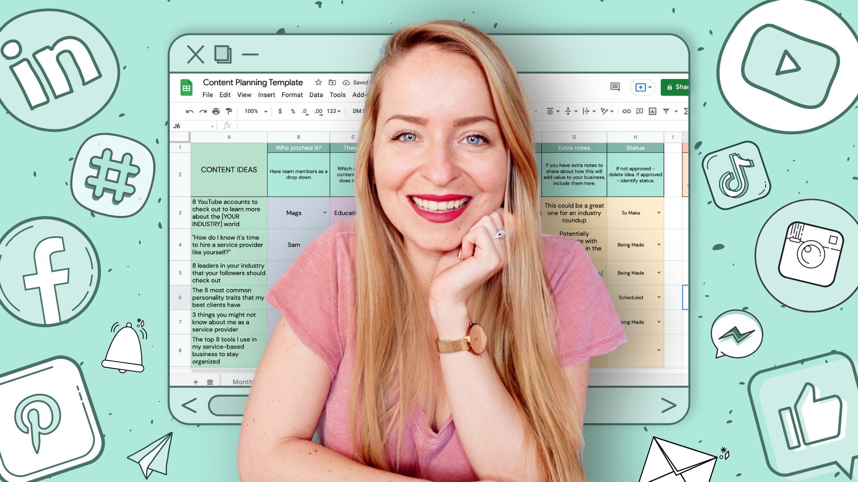Image resolution: width=858 pixels, height=482 pixels.
Task: Click the Sum function icon
Action: [x=685, y=111]
